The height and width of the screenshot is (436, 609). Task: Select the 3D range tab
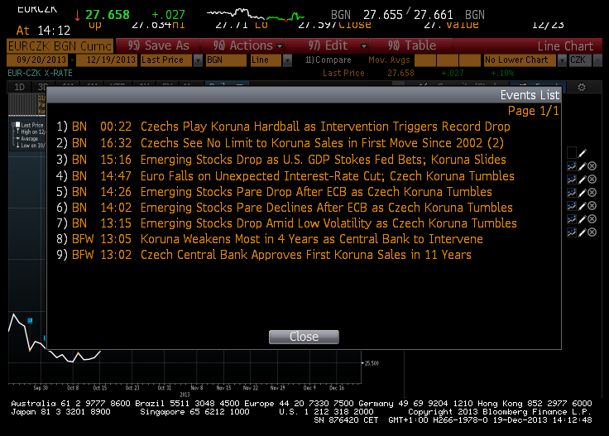point(41,87)
